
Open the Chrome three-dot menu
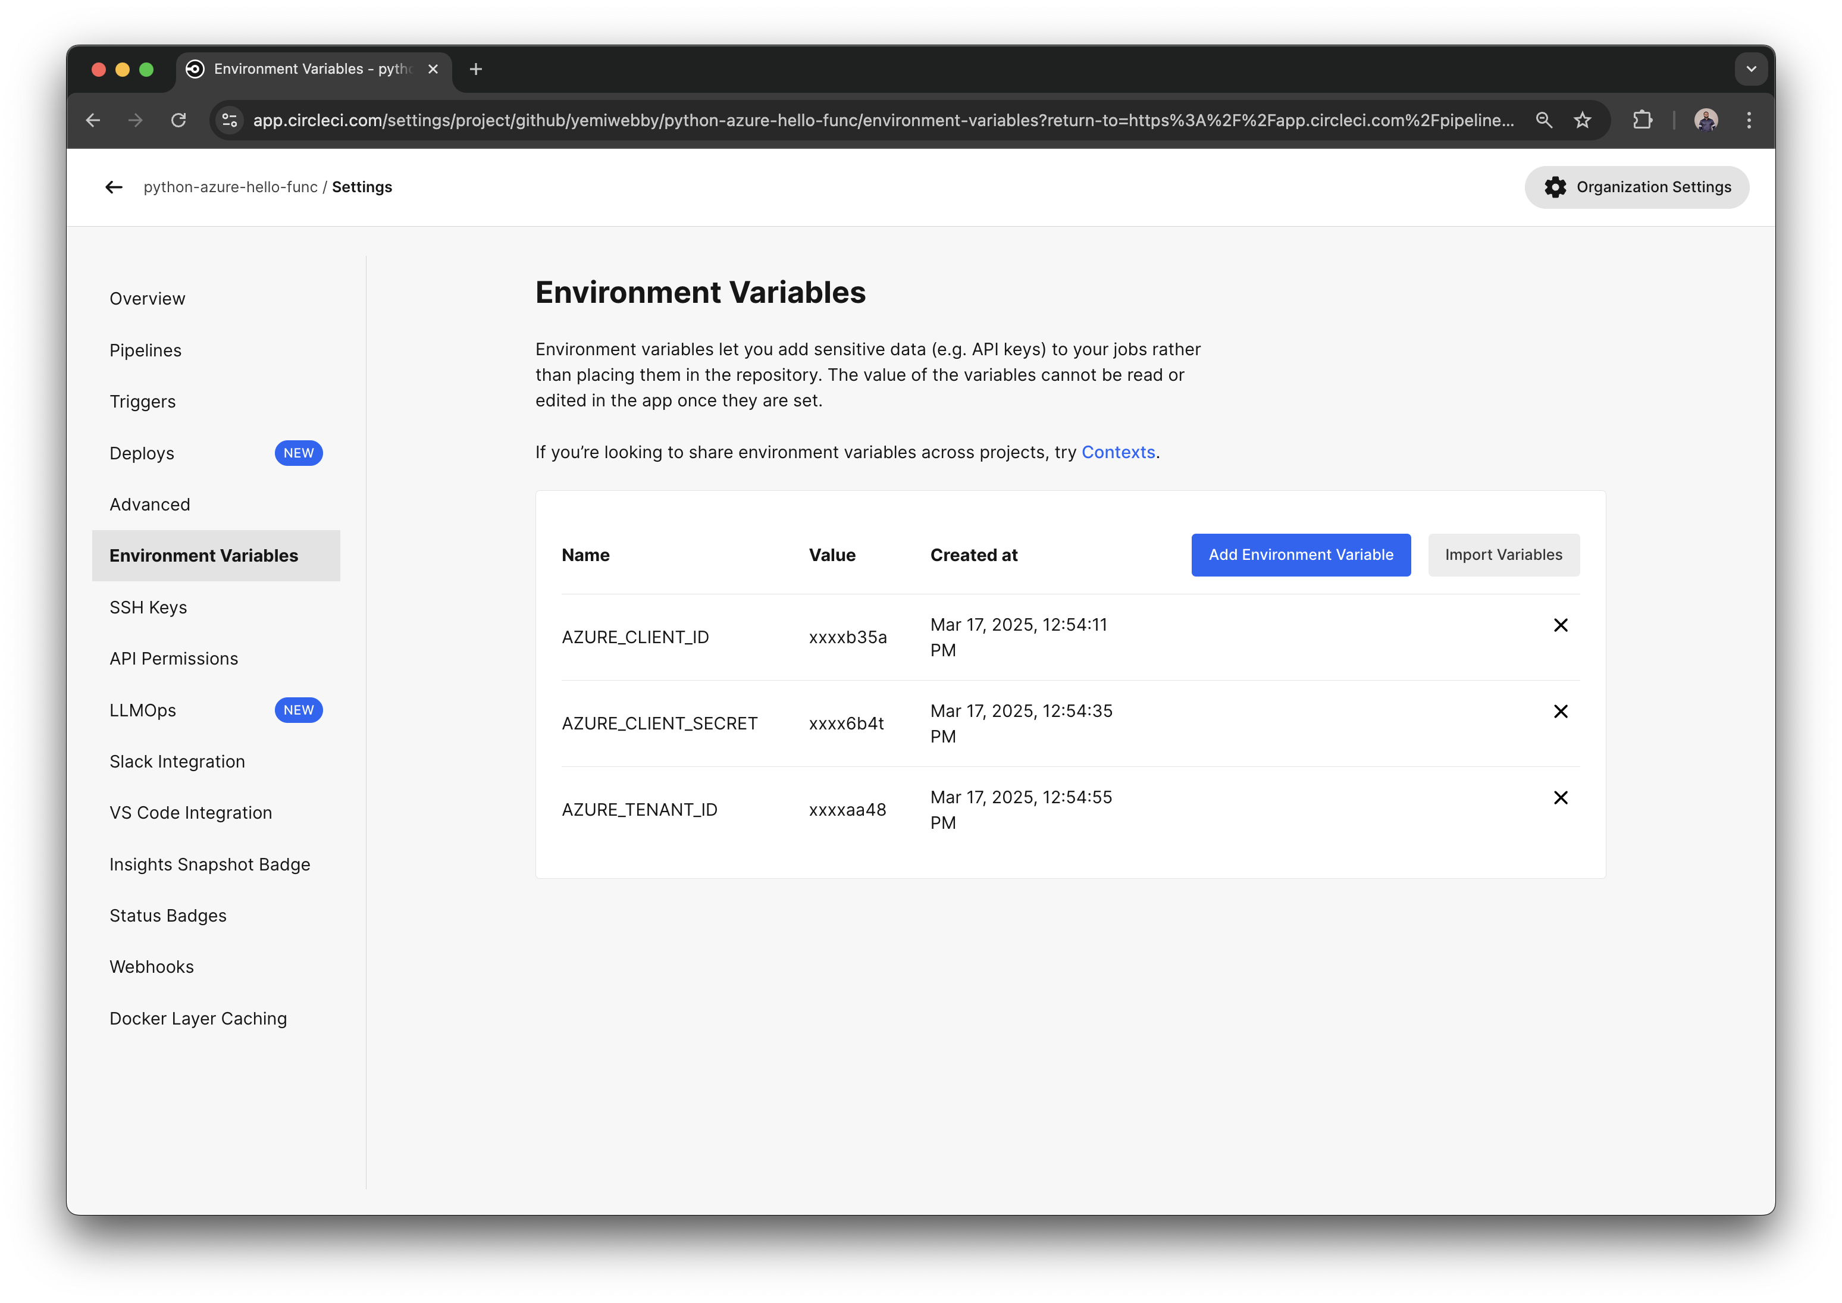click(1750, 120)
